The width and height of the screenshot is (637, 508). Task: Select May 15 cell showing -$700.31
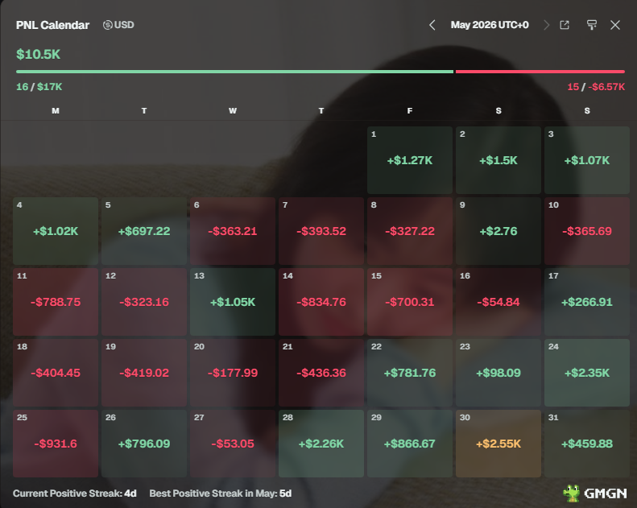tap(409, 302)
